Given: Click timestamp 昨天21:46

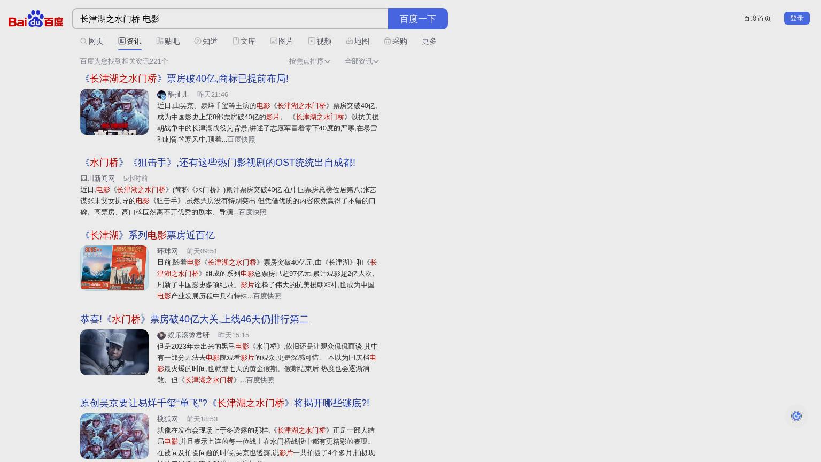Looking at the screenshot, I should 213,94.
